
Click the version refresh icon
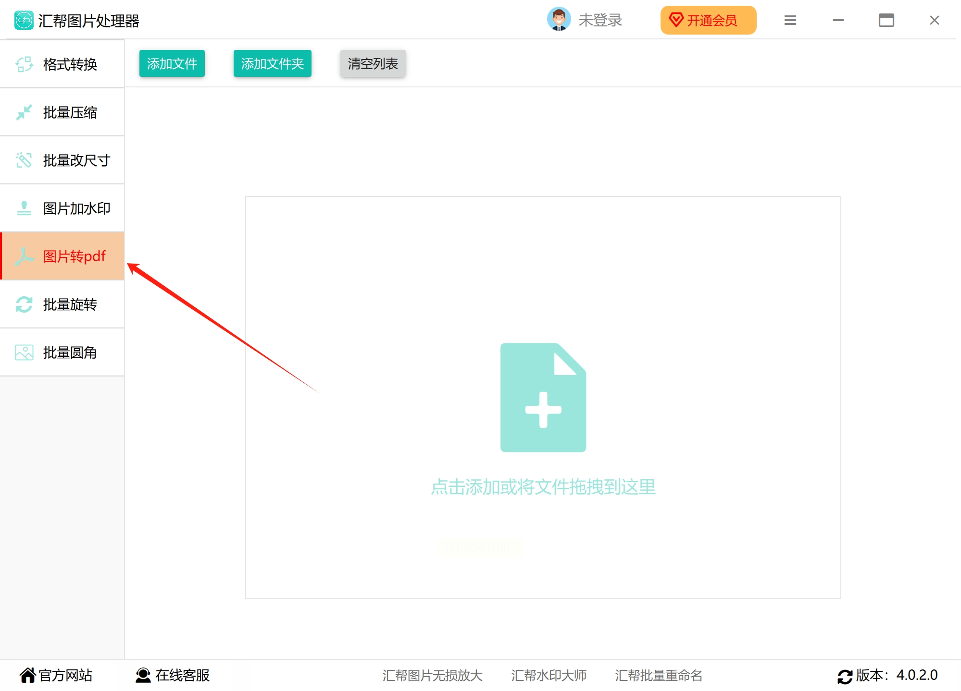click(x=845, y=676)
